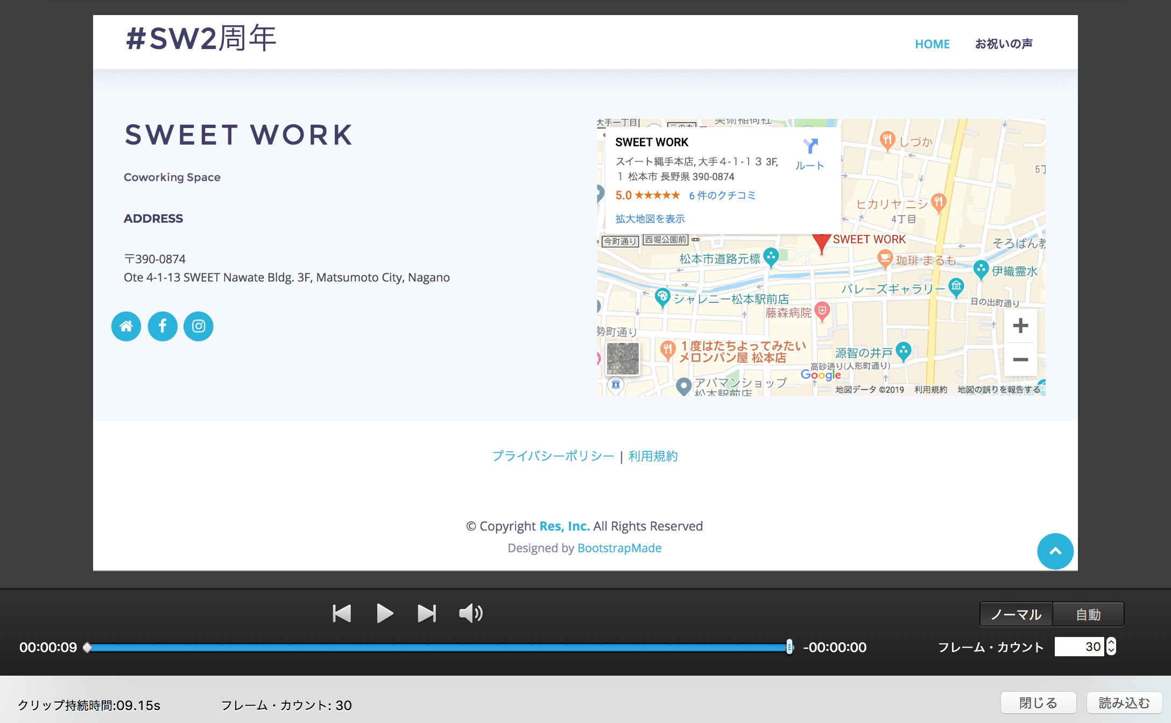Mute the audio with speaker icon
Screen dimensions: 1171x723
tap(471, 613)
